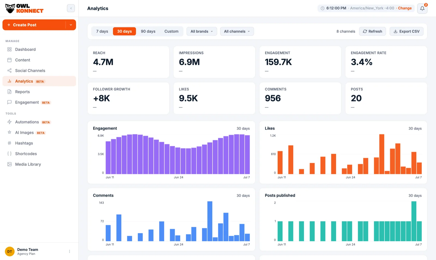This screenshot has width=436, height=260.
Task: Click Export CSV button
Action: coord(407,31)
